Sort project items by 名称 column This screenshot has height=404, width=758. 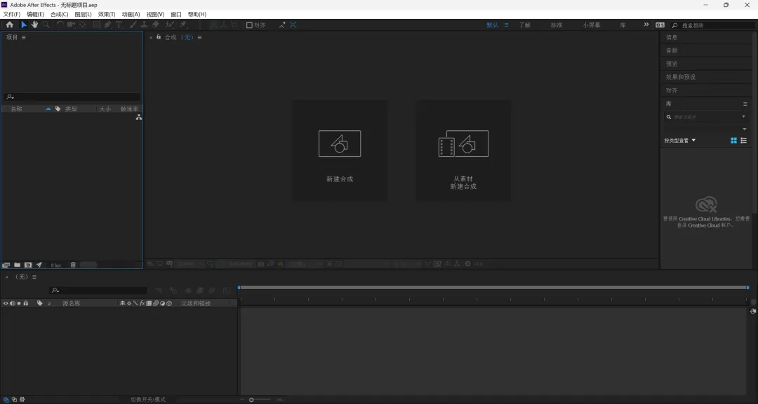tap(16, 109)
